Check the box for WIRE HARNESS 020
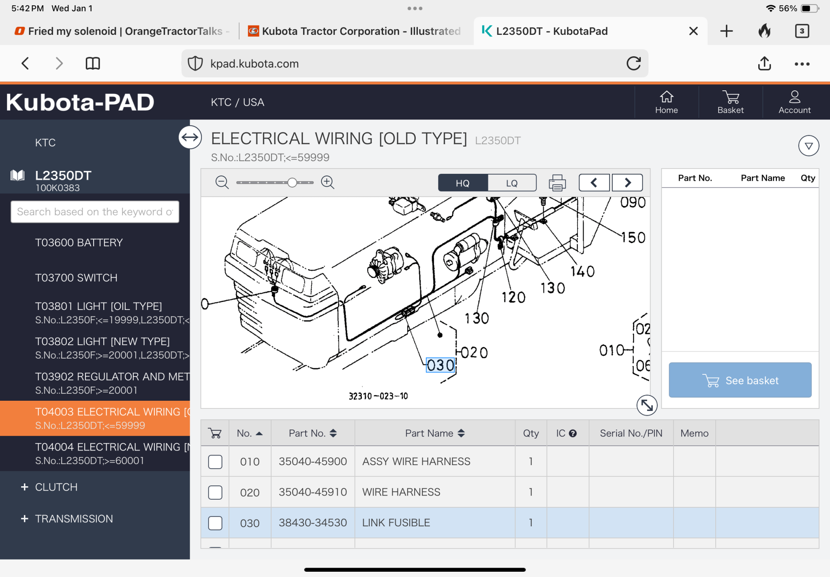 [215, 492]
